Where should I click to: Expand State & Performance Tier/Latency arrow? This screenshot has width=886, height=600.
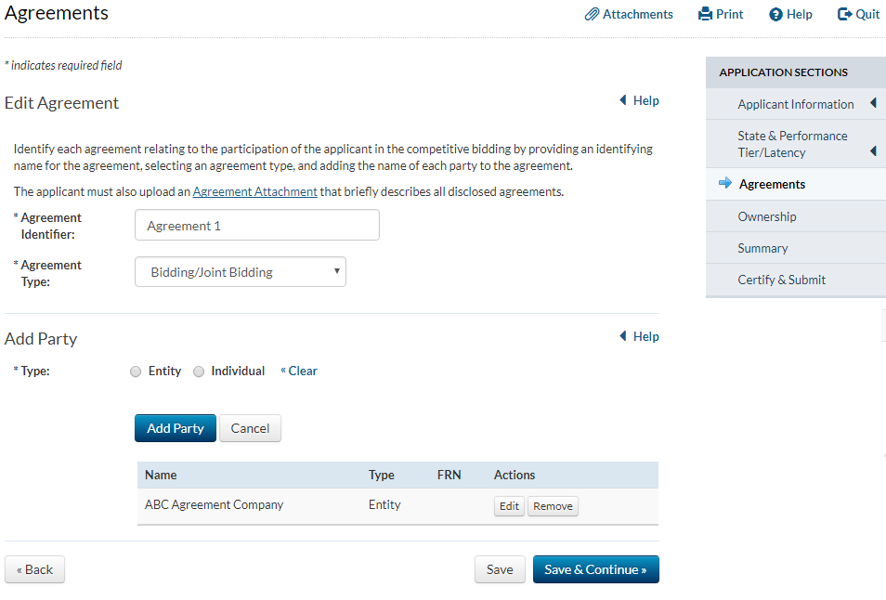873,151
